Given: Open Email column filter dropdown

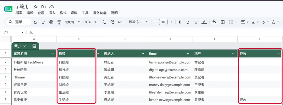Looking at the screenshot, I should 188,54.
